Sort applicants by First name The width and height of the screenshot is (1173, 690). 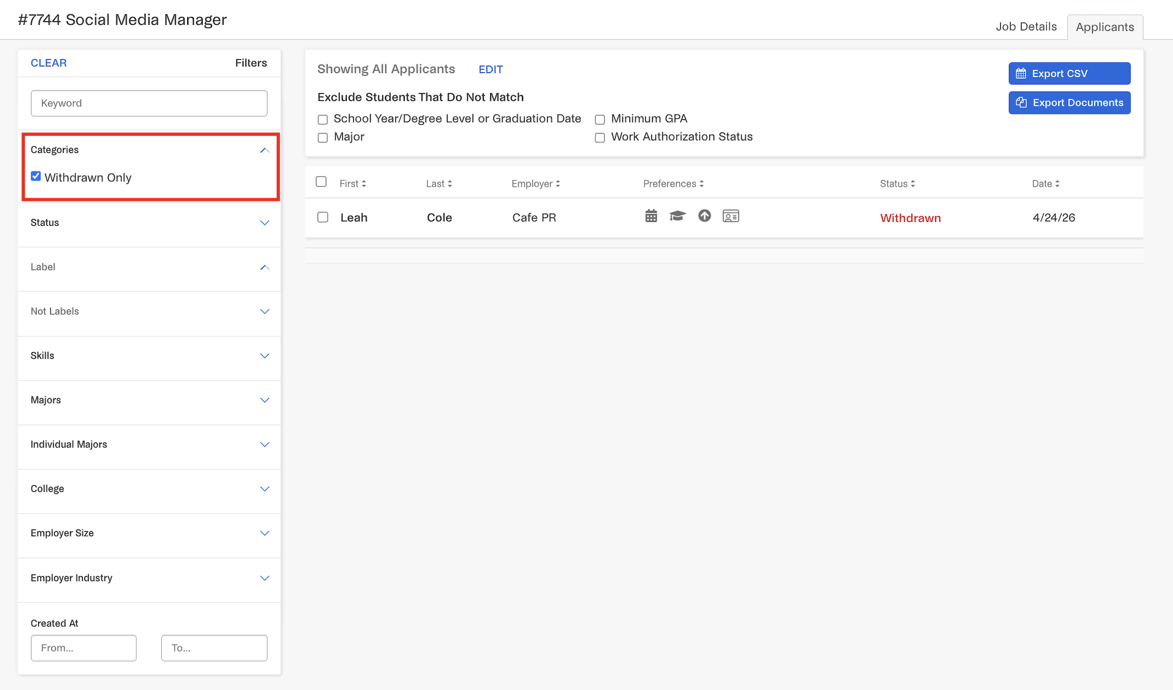pos(352,184)
